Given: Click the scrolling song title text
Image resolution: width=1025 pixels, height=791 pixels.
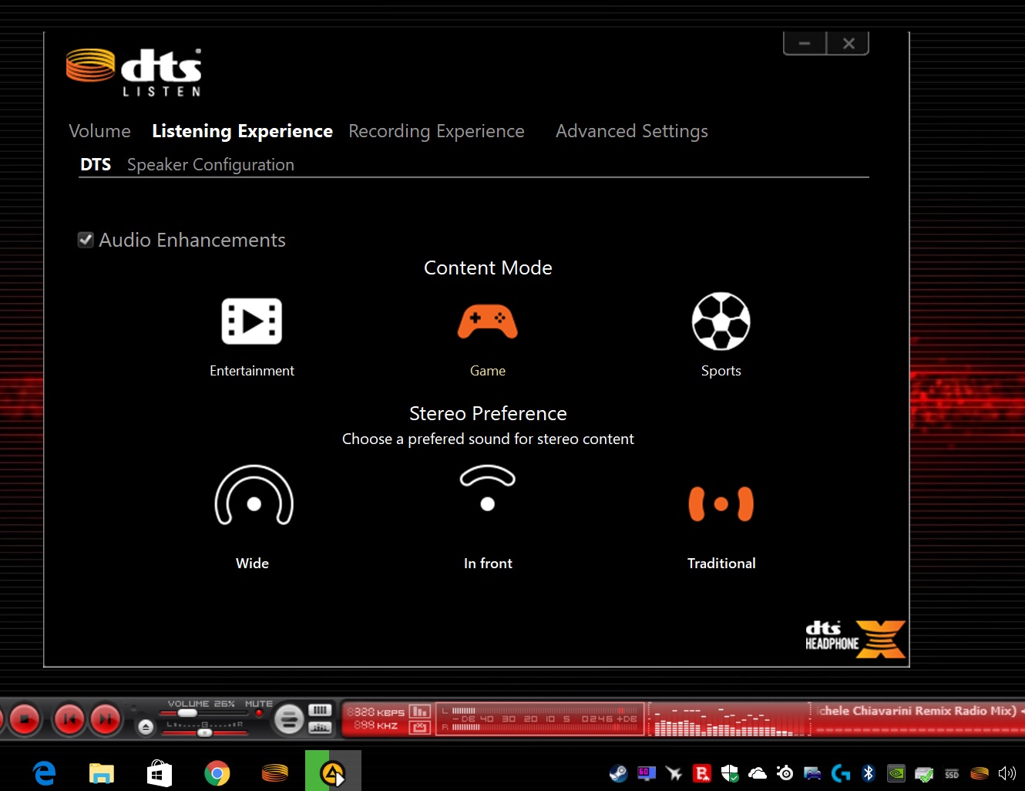Looking at the screenshot, I should [920, 711].
